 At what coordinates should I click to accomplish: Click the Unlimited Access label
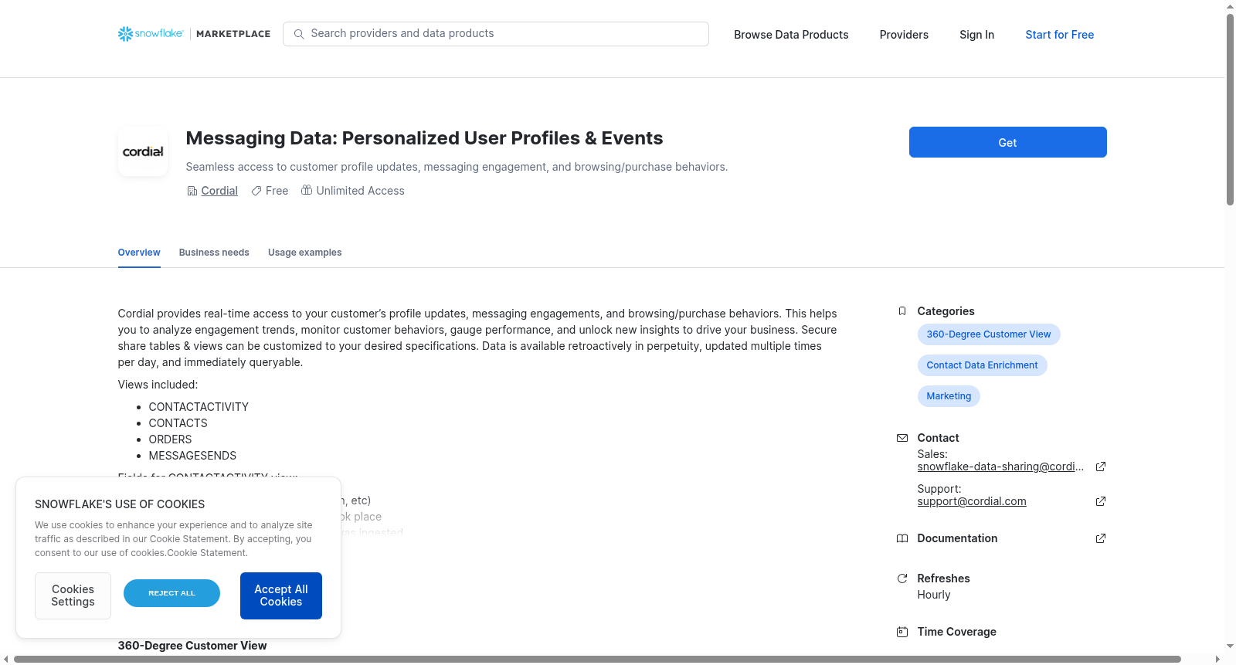pos(360,191)
